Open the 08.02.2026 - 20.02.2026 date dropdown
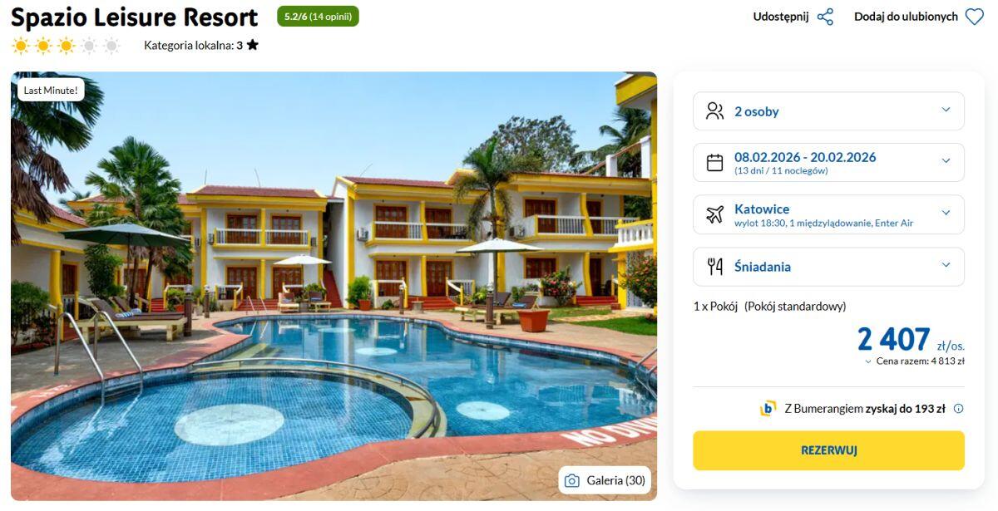Image resolution: width=998 pixels, height=511 pixels. 828,163
